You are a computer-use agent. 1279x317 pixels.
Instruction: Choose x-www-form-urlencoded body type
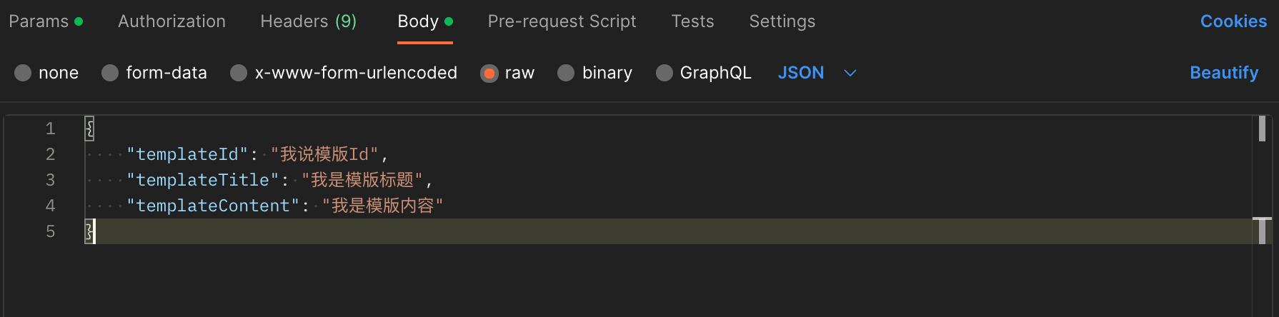239,73
